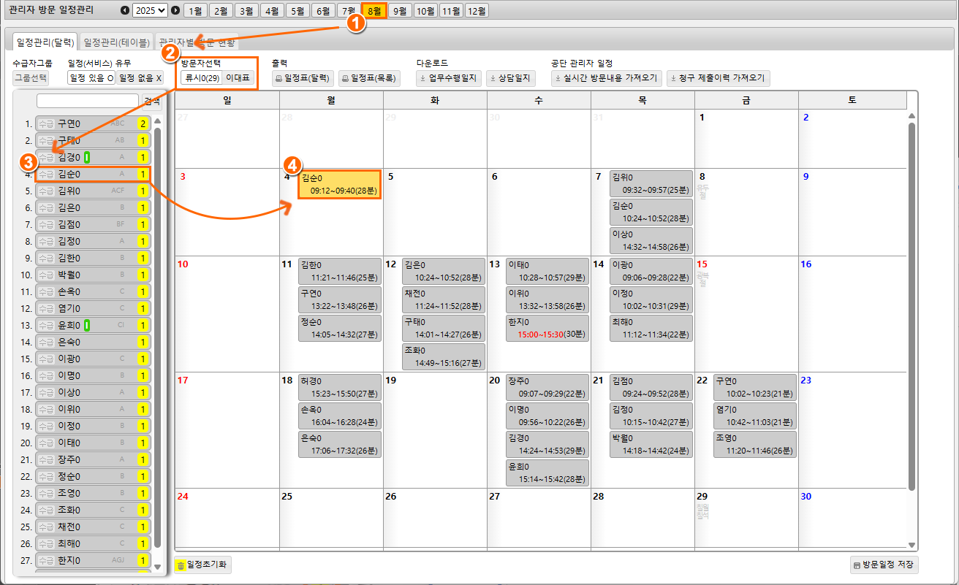Image resolution: width=959 pixels, height=585 pixels.
Task: Select the 8월 highlighted month button
Action: click(x=374, y=10)
